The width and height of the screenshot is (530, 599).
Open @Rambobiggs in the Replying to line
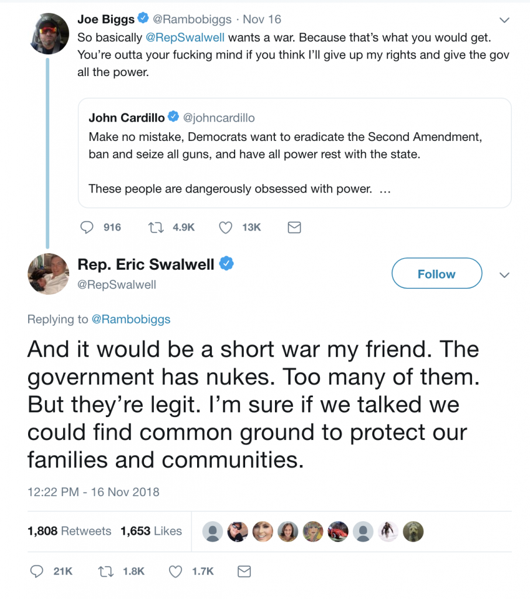tap(131, 319)
